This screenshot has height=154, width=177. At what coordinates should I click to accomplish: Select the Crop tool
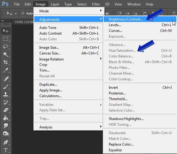6,62
